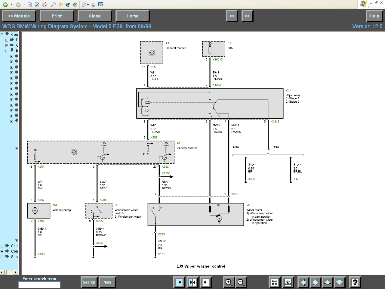This screenshot has height=289, width=385.
Task: Expand the bottom 'Com' tree node
Action: click(2, 251)
